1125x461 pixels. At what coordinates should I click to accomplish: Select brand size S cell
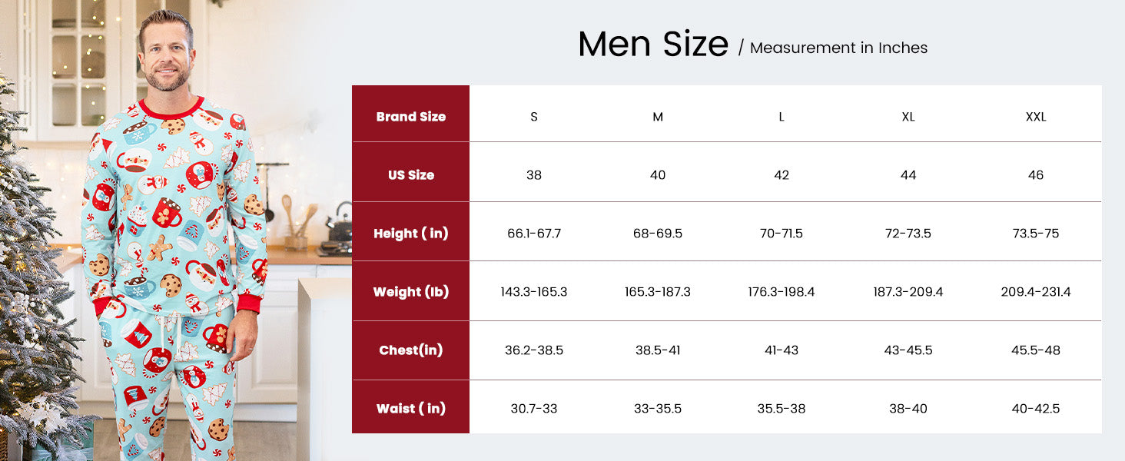(534, 117)
